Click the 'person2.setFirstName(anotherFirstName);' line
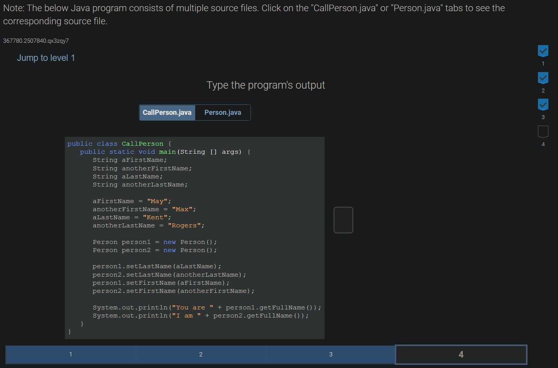558x368 pixels. (174, 291)
